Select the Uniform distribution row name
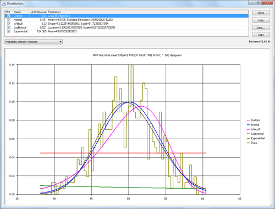275x209 pixels. click(18, 16)
